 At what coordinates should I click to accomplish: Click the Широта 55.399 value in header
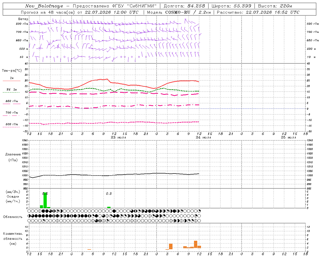[x=231, y=6]
